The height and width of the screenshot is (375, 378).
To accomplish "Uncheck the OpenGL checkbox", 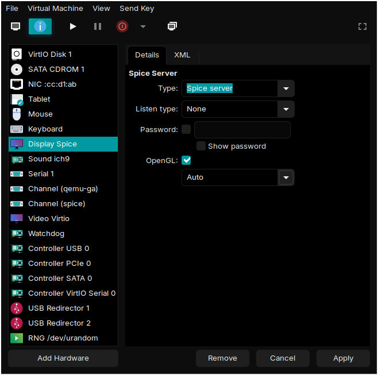I will pos(186,160).
